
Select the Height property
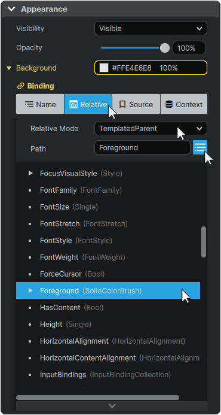click(108, 324)
